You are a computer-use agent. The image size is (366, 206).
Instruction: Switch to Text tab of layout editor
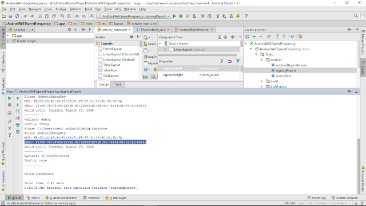[118, 85]
